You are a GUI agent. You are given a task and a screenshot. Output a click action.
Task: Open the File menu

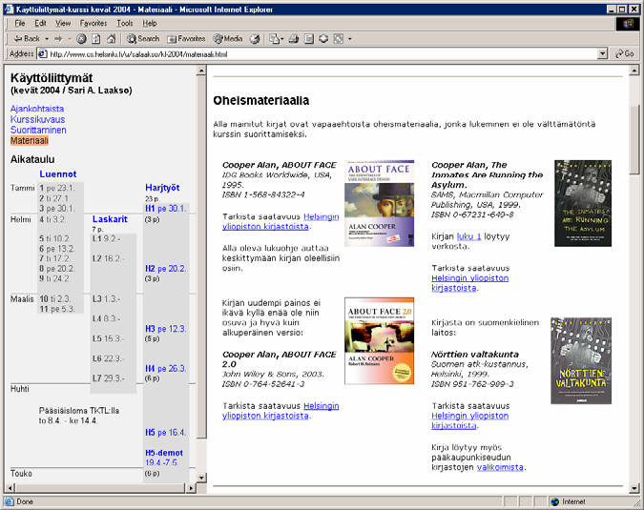20,24
